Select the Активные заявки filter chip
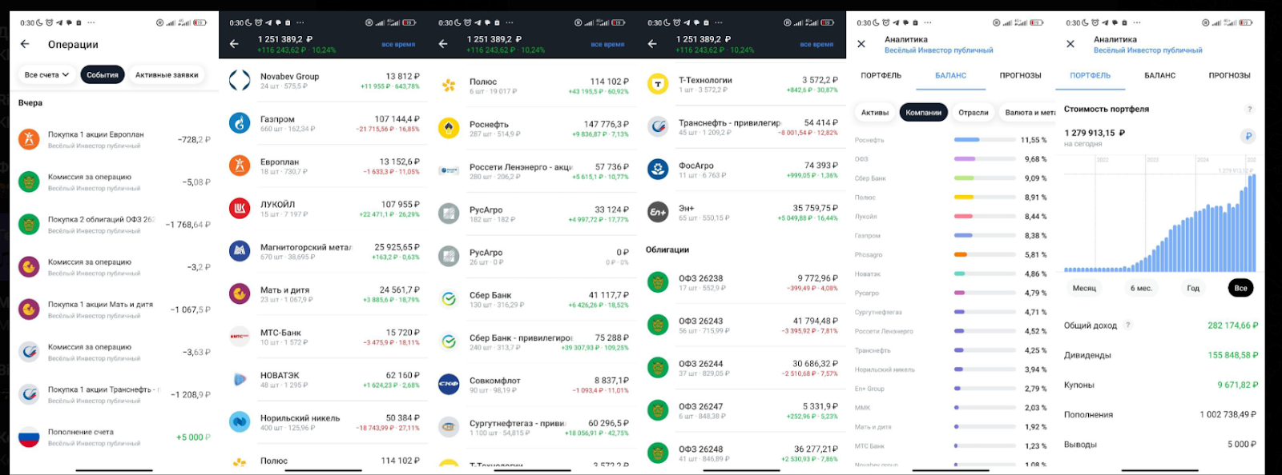This screenshot has width=1282, height=475. [x=167, y=75]
